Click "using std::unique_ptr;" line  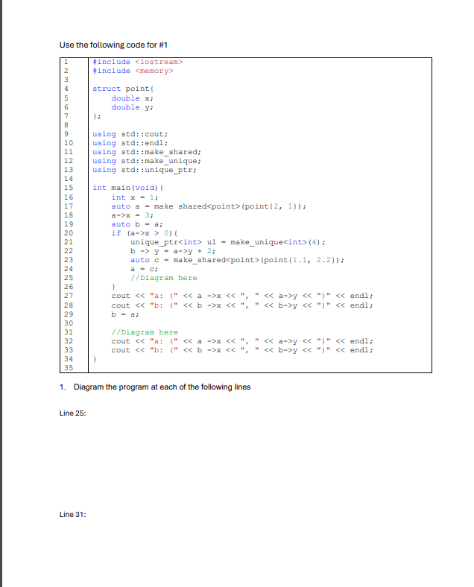click(145, 170)
